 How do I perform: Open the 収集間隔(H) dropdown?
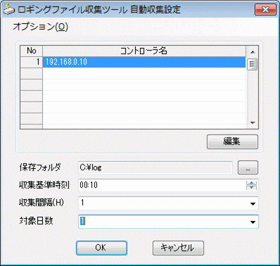(253, 203)
